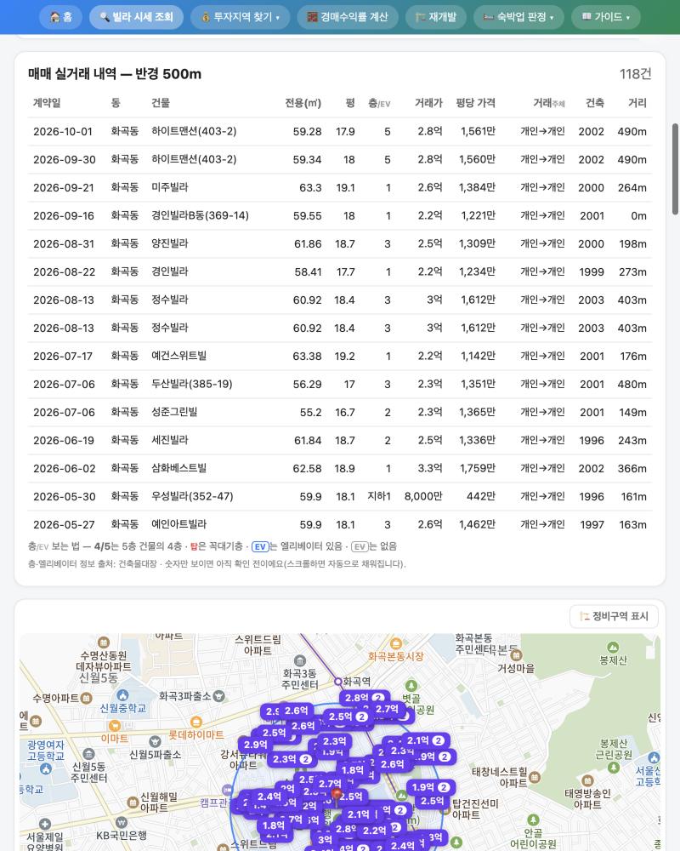Image resolution: width=680 pixels, height=851 pixels.
Task: Select 예건스위트빌 building name
Action: point(179,356)
